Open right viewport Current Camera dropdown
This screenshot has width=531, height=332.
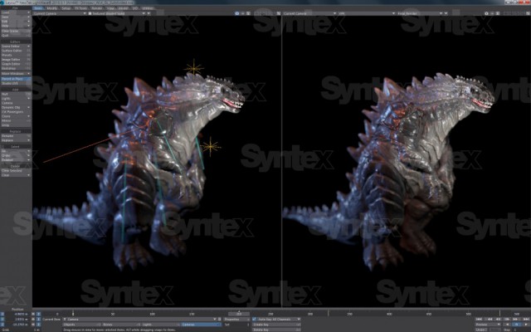[x=309, y=13]
